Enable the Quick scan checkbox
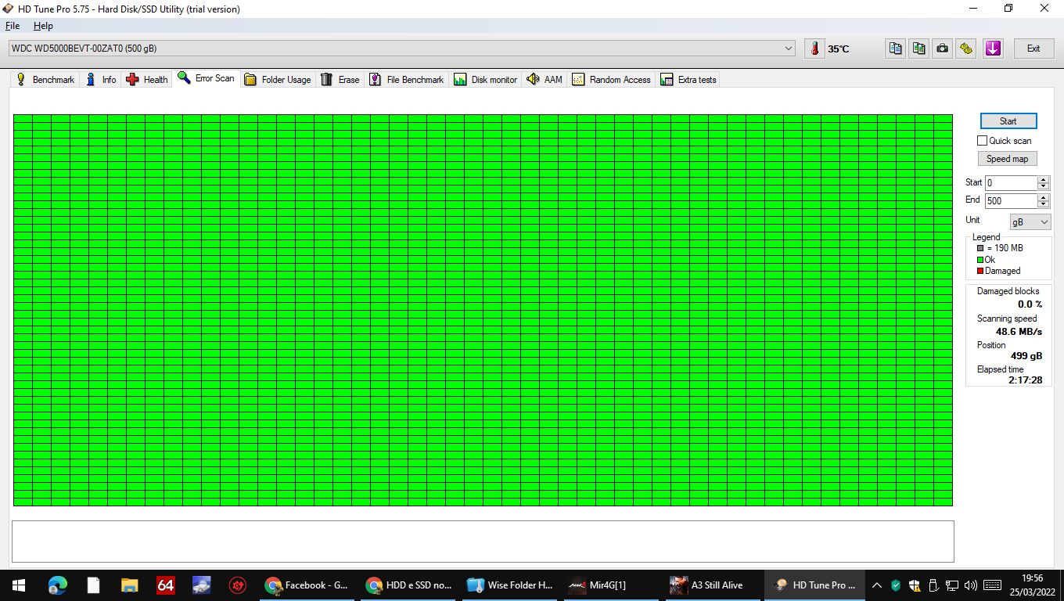Viewport: 1064px width, 601px height. point(983,141)
